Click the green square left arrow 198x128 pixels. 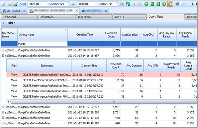tap(152, 4)
